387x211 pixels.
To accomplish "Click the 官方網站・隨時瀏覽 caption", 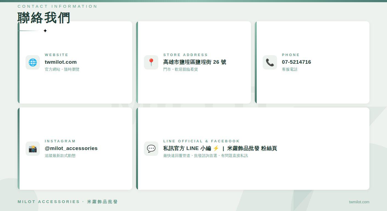I will click(62, 69).
